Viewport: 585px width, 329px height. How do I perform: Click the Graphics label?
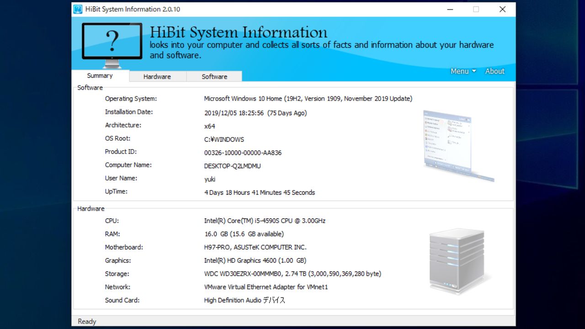[x=118, y=260]
